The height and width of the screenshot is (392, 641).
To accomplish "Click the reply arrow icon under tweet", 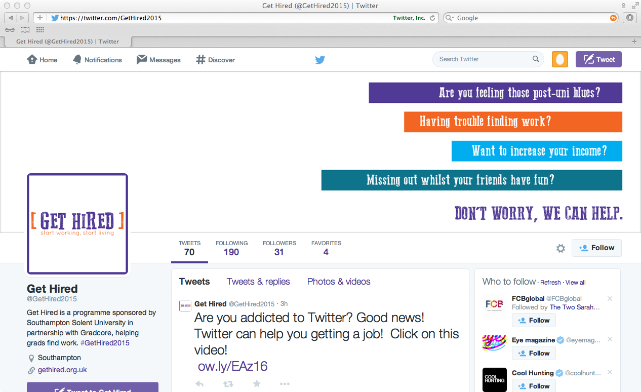I will [199, 384].
